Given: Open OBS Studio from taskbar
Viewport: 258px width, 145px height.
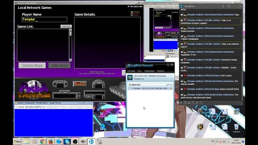Looking at the screenshot, I should pos(75,141).
